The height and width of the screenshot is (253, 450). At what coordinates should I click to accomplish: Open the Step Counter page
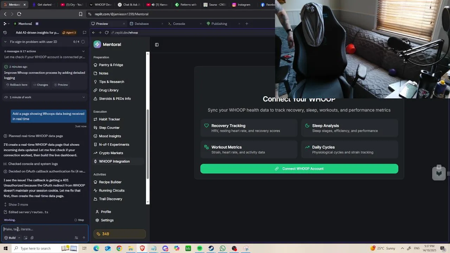pos(107,128)
